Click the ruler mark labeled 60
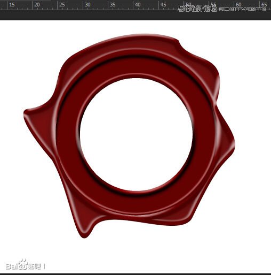The width and height of the screenshot is (271, 275). (238, 5)
